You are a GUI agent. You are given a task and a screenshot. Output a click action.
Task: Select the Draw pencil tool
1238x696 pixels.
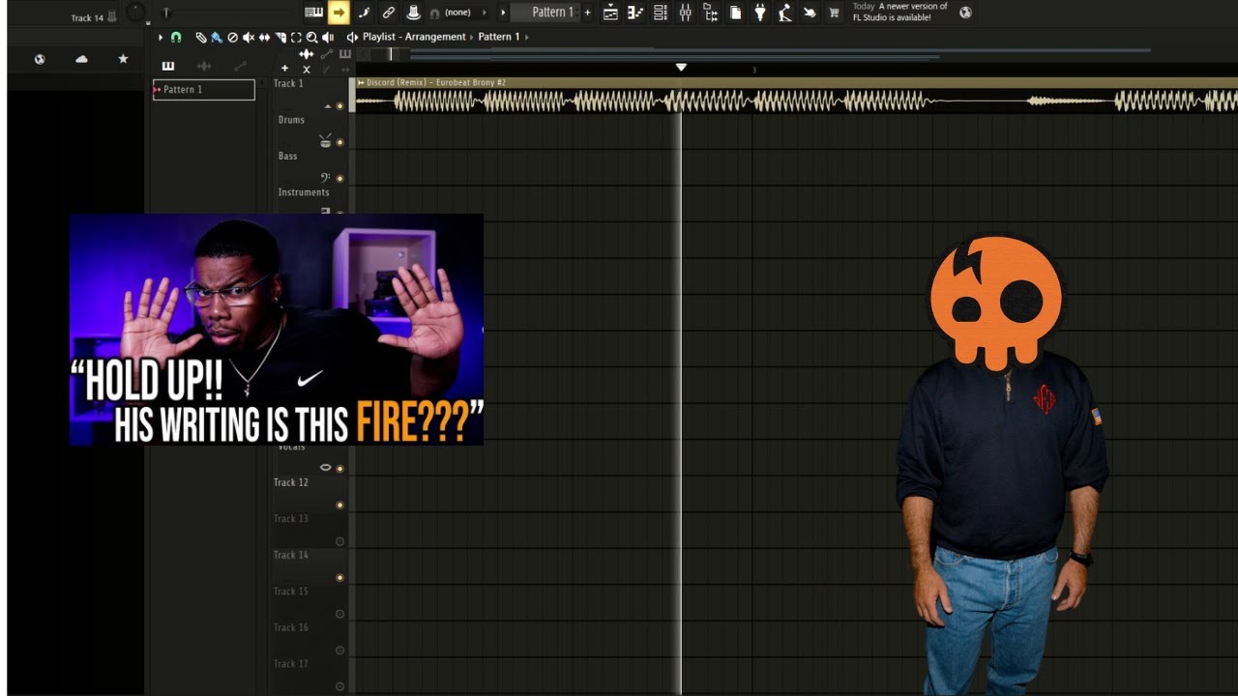pos(201,37)
